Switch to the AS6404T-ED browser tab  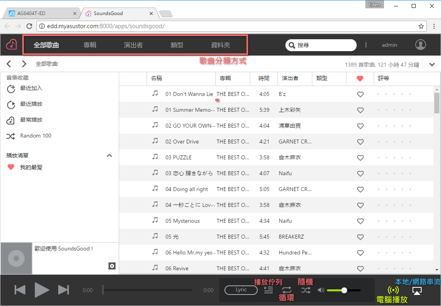pyautogui.click(x=42, y=13)
